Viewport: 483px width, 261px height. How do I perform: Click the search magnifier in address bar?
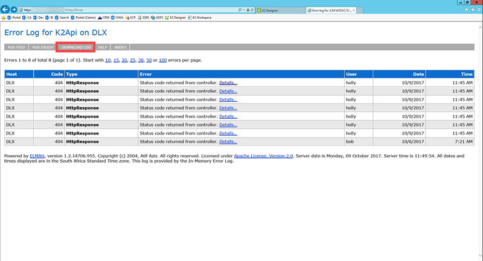[x=240, y=10]
